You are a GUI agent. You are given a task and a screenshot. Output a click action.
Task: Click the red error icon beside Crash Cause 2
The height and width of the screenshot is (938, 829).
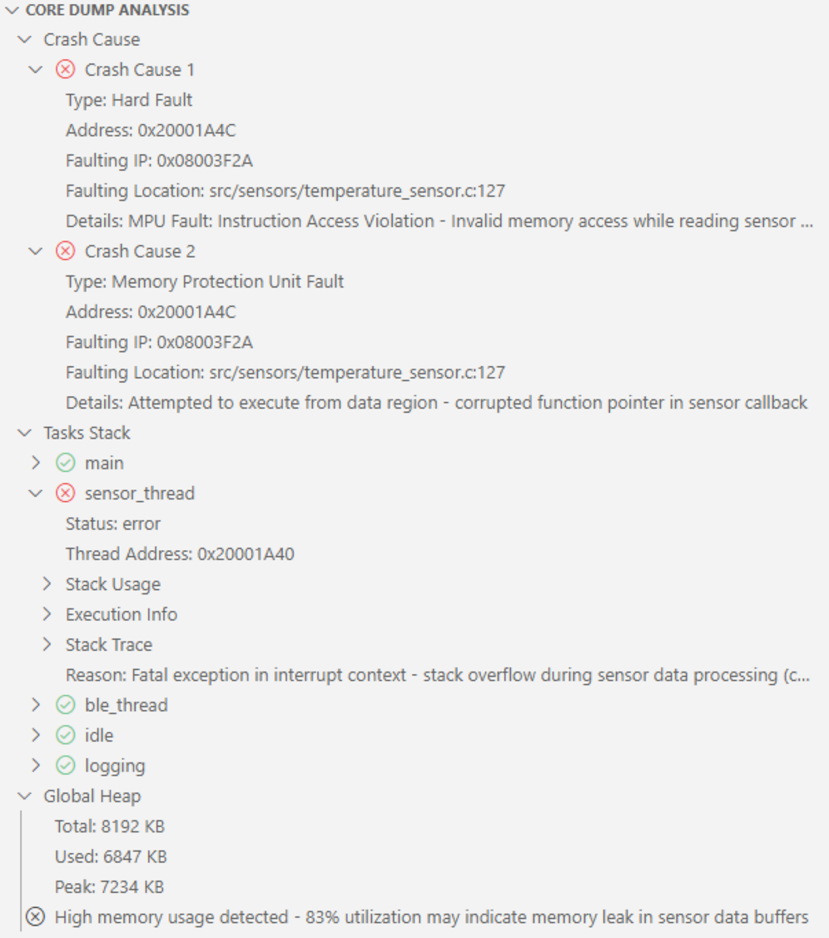point(65,251)
